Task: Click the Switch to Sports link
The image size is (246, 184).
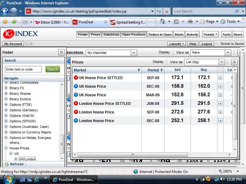Action: point(232,44)
